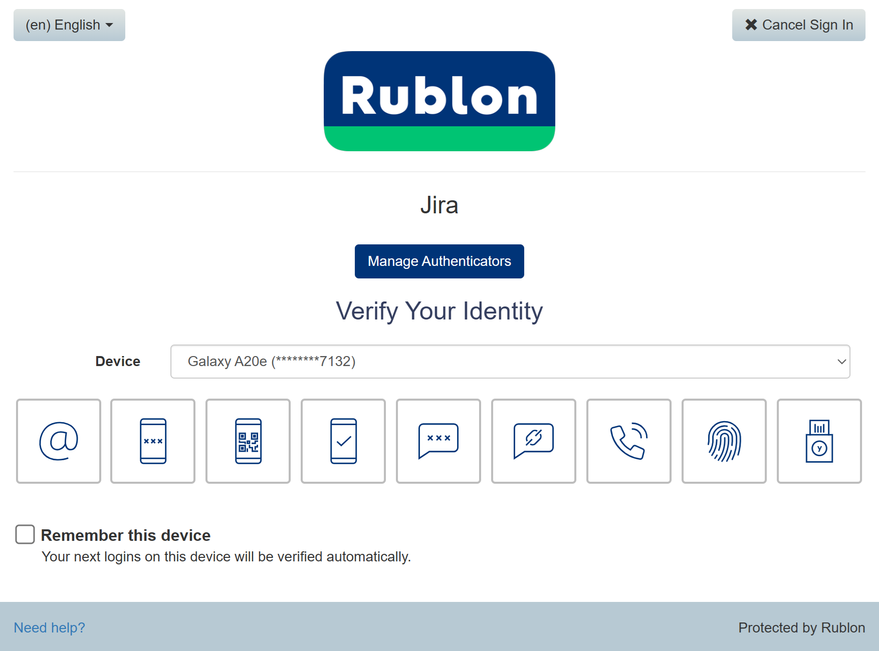Click the Verify Your Identity heading
The width and height of the screenshot is (879, 651).
(x=439, y=311)
